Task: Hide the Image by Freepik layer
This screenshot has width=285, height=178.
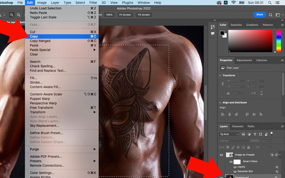Action: point(222,155)
